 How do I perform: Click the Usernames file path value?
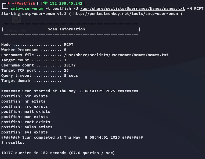coord(116,55)
